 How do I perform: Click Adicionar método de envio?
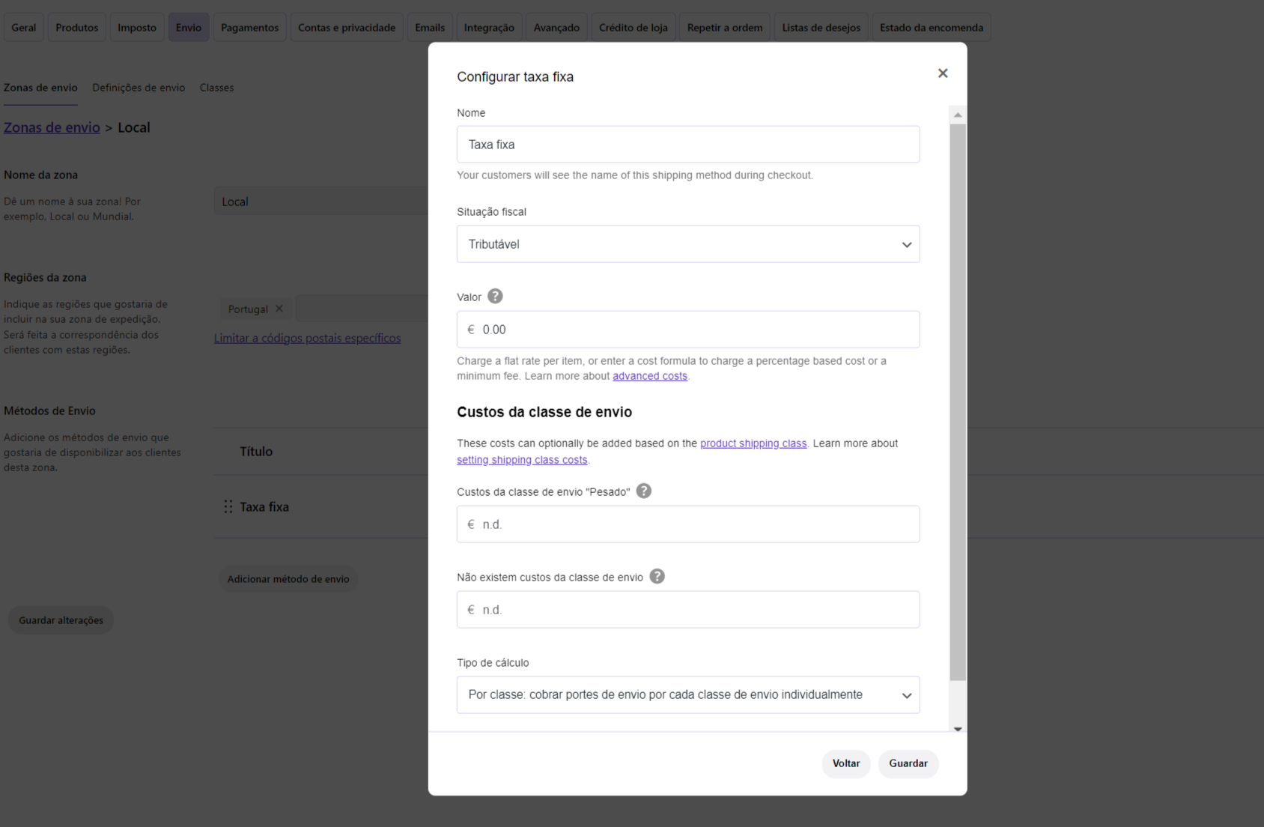(288, 579)
